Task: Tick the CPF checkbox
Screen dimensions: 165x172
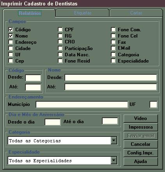Action: pyautogui.click(x=60, y=29)
